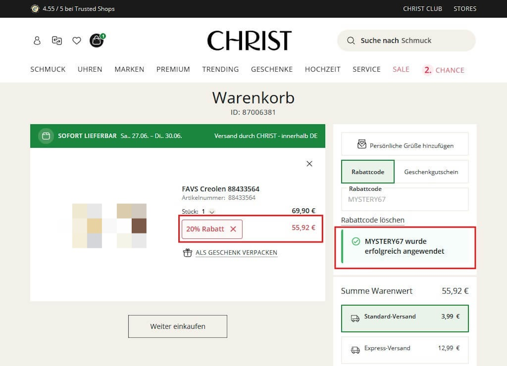507x366 pixels.
Task: Focus the Rabattcode input field
Action: point(405,199)
